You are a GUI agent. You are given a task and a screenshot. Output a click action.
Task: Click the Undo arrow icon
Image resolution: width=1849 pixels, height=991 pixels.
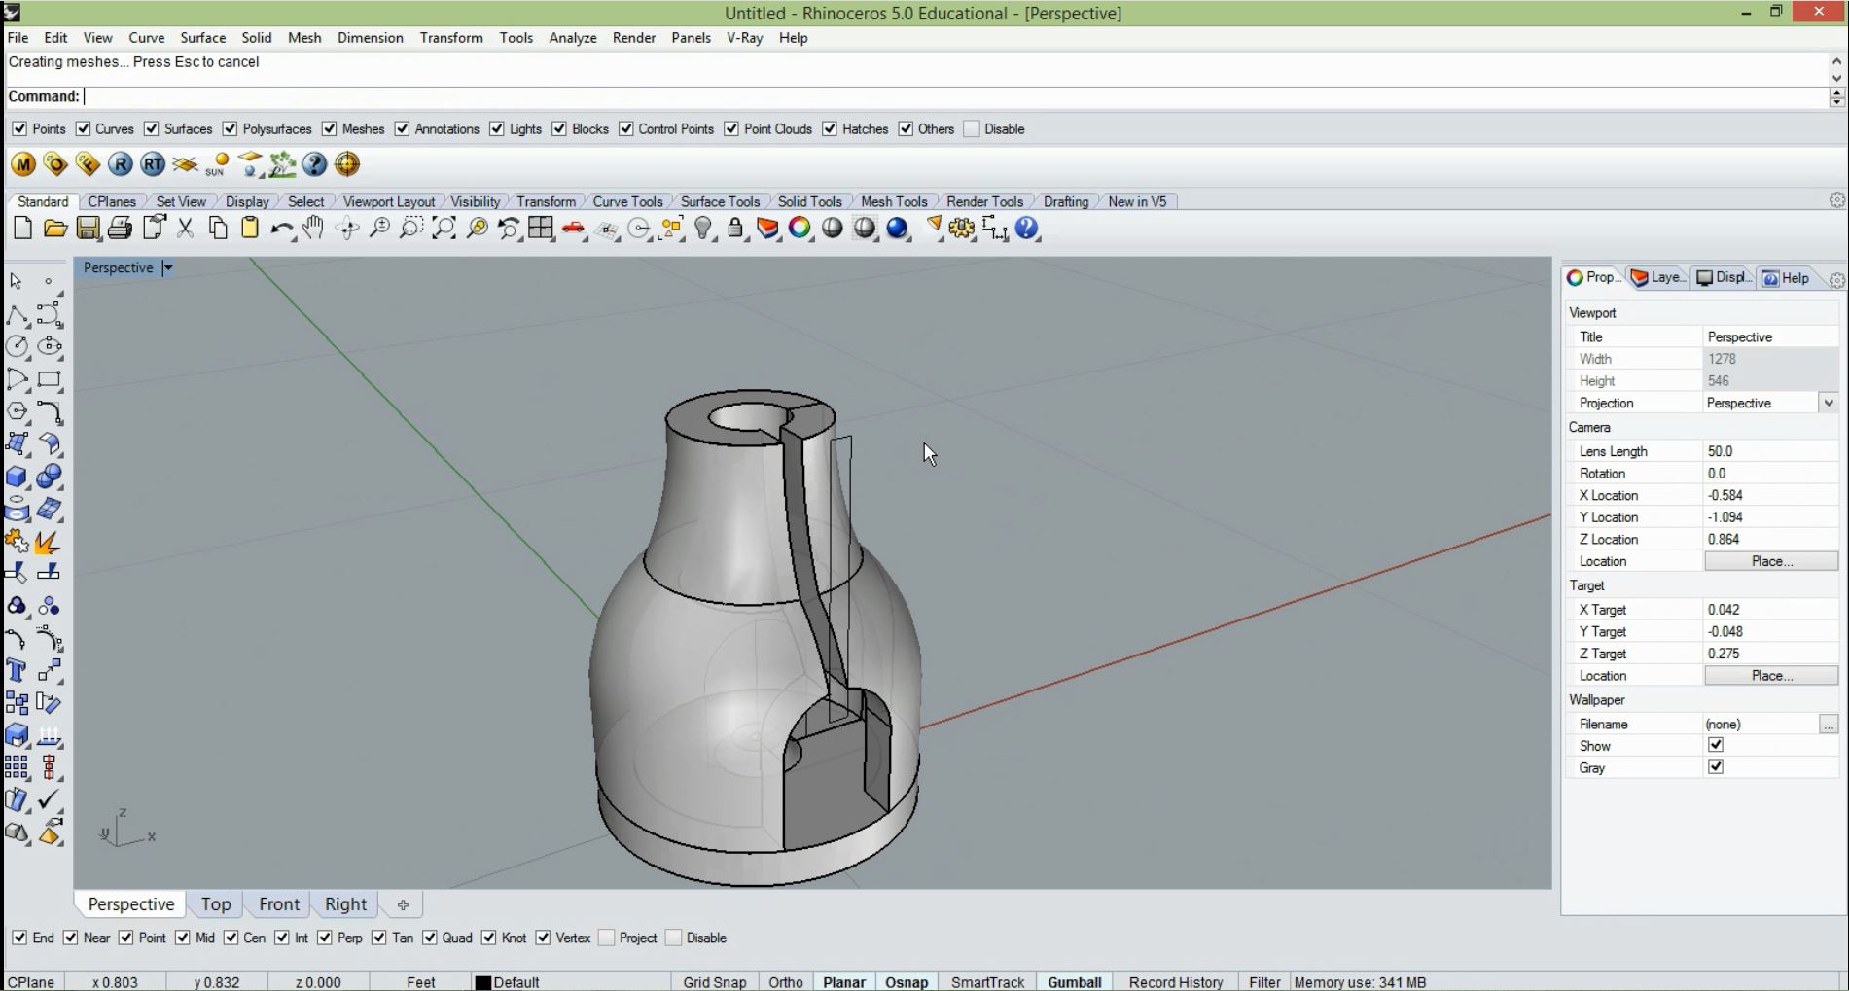pos(281,229)
